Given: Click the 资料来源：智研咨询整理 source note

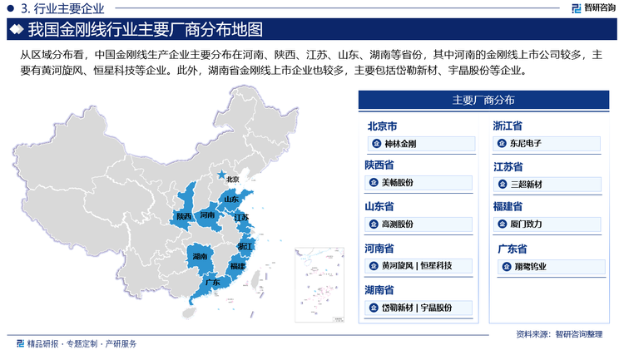Looking at the screenshot, I should coord(559,334).
